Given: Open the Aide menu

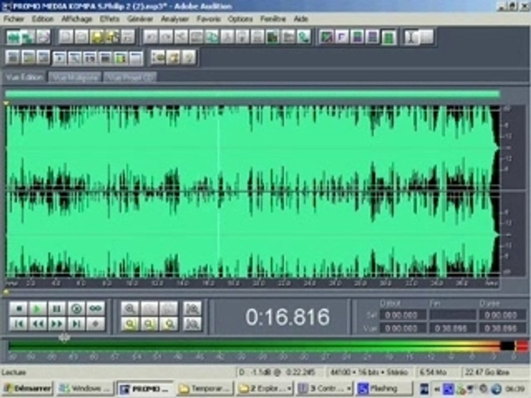Looking at the screenshot, I should click(301, 19).
